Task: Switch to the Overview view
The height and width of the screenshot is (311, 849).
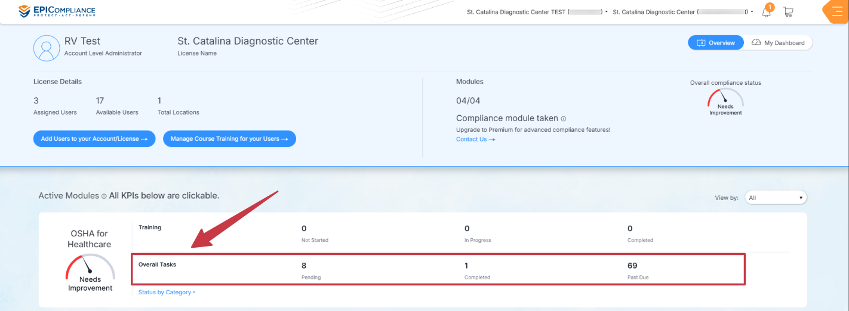Action: point(716,43)
